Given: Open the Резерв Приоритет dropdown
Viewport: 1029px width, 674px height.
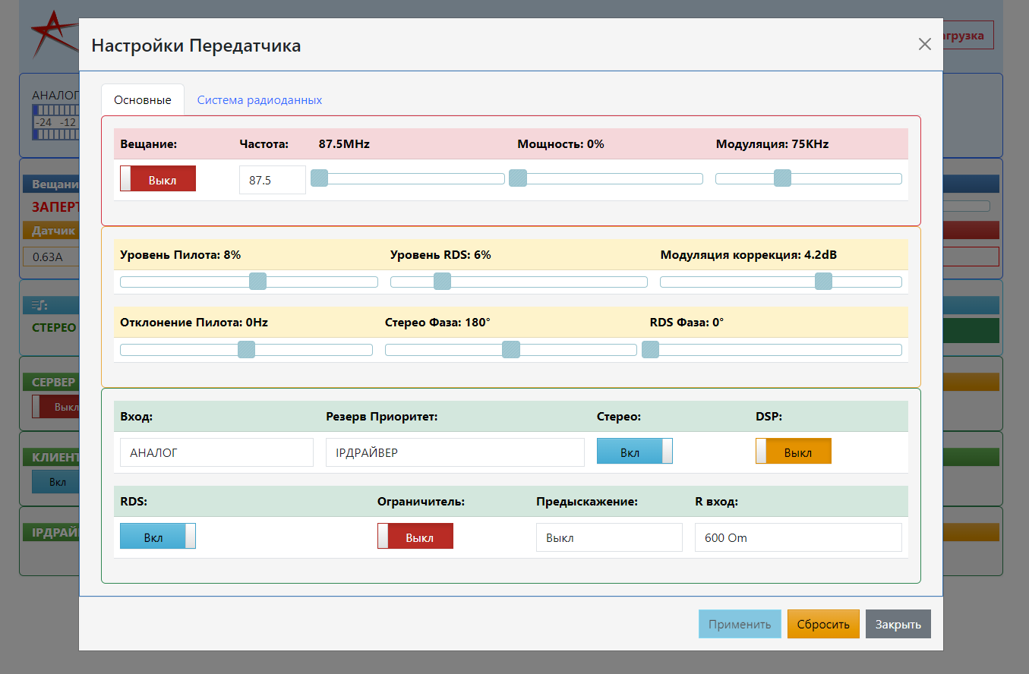Looking at the screenshot, I should [x=454, y=452].
